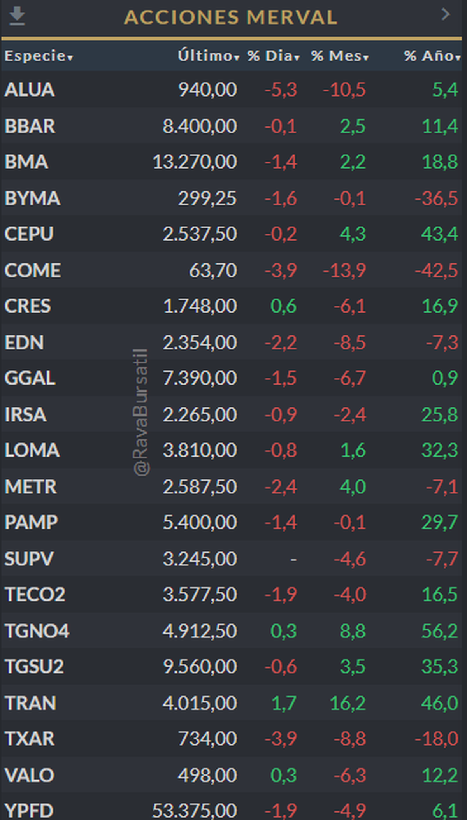
Task: Click TRAN's last price 4.015,00
Action: click(x=200, y=703)
